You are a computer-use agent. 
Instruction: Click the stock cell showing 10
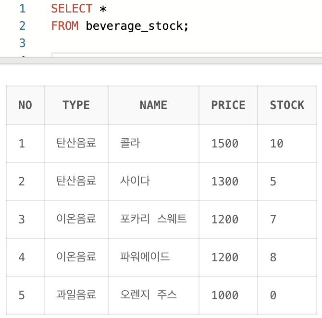click(x=287, y=143)
